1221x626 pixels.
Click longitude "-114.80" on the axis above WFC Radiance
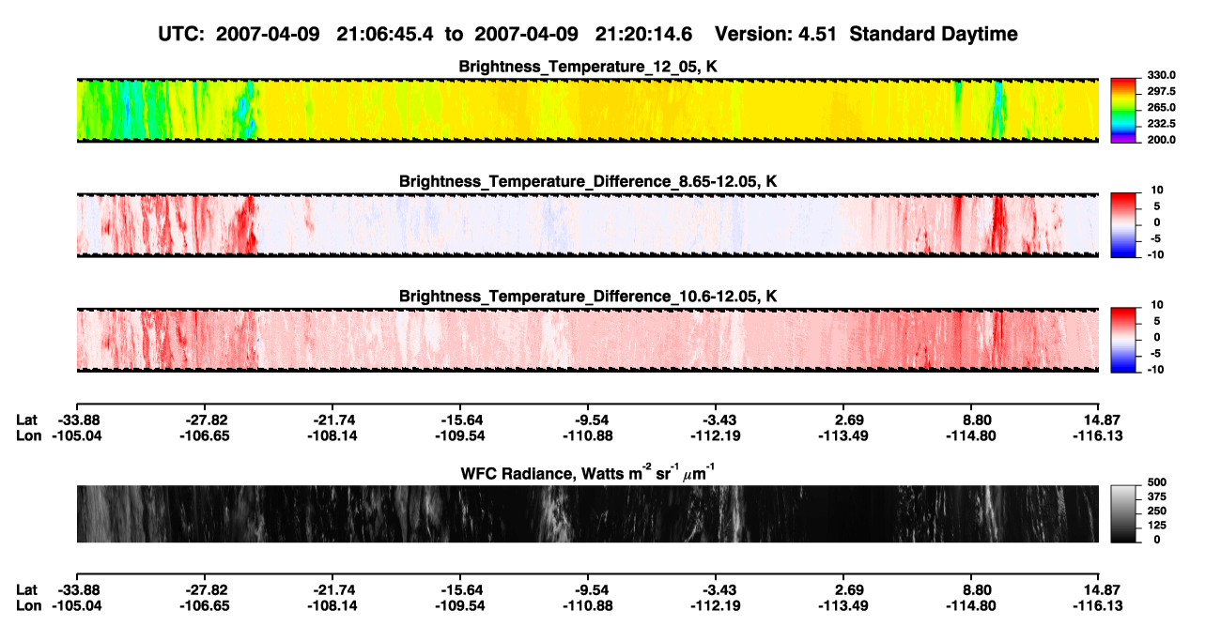971,435
